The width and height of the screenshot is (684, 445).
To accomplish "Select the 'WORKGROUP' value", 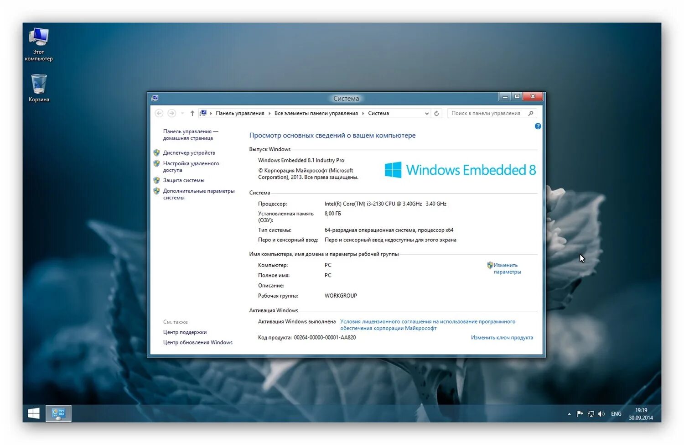I will click(x=341, y=296).
